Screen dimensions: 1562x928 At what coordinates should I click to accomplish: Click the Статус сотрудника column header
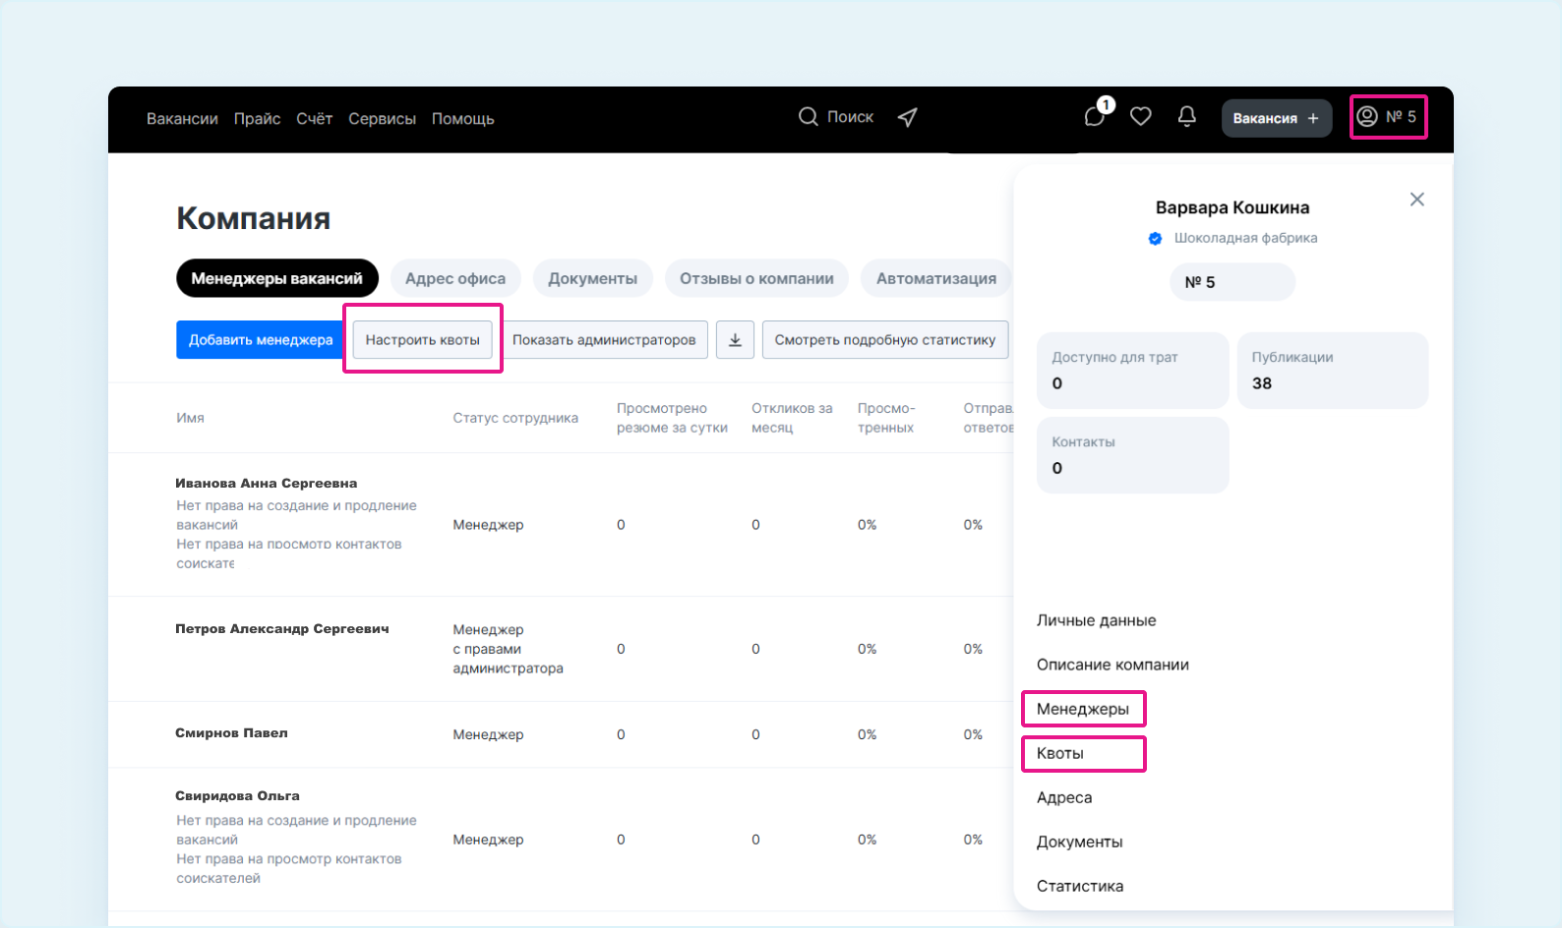click(515, 418)
